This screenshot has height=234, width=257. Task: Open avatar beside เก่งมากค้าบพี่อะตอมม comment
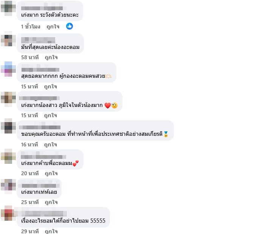8,156
